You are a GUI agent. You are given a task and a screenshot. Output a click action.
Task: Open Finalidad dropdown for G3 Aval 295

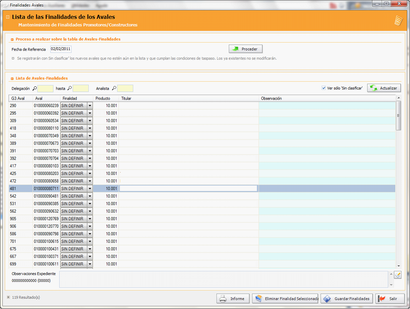[x=90, y=113]
